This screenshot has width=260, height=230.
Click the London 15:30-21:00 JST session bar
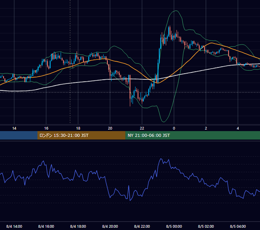click(81, 135)
